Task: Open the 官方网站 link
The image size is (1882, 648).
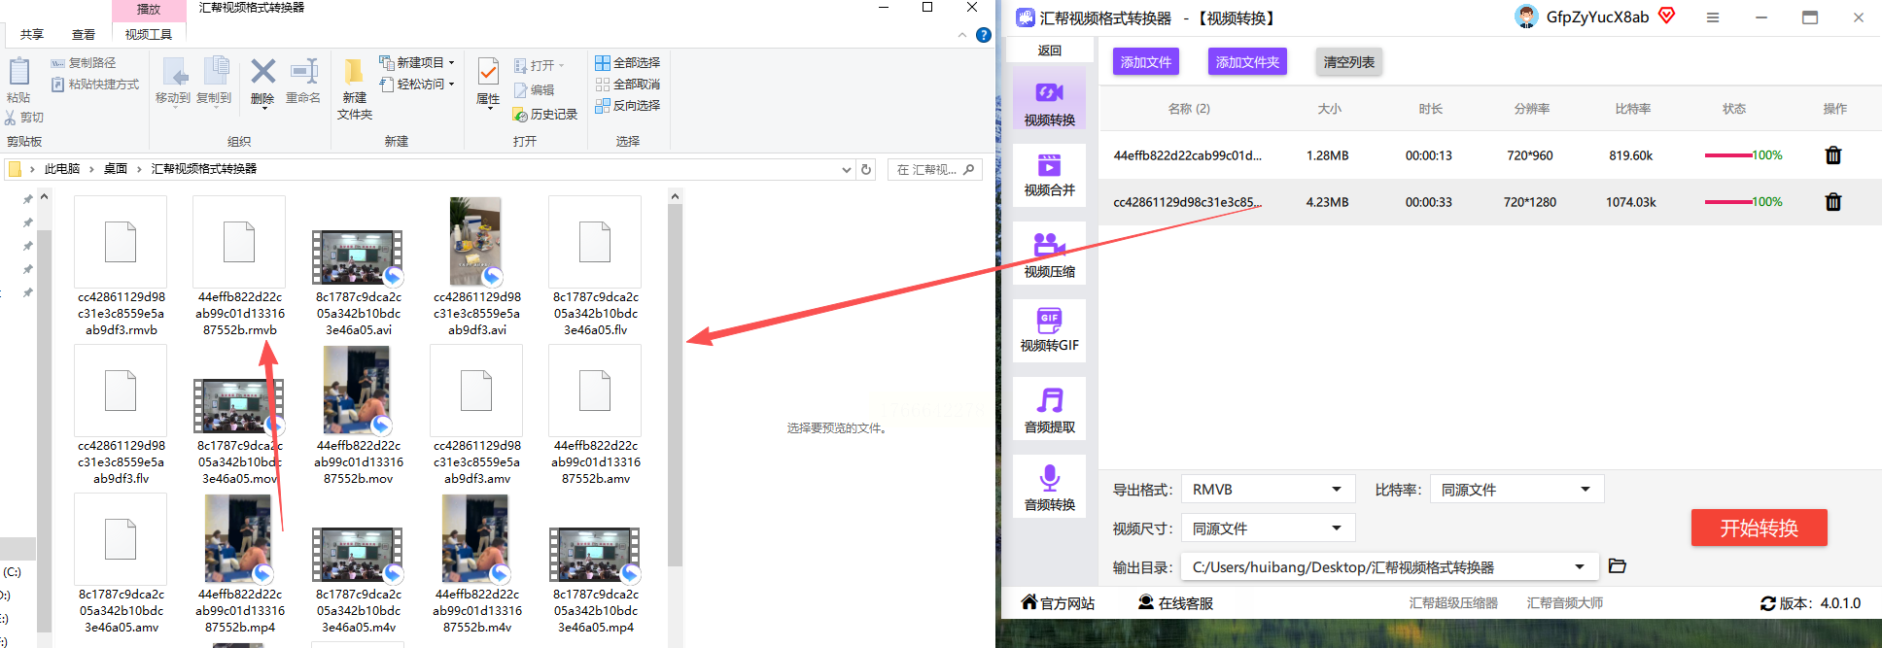Action: pos(1058,603)
